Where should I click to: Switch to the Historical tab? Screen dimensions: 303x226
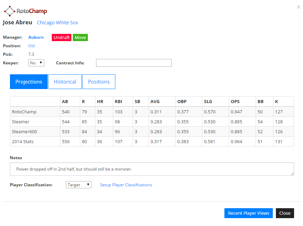click(x=65, y=82)
